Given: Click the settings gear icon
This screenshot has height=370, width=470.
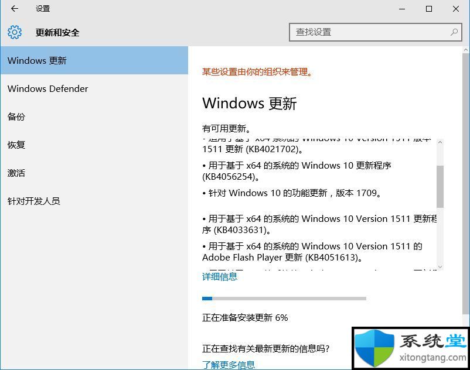Looking at the screenshot, I should (x=15, y=32).
